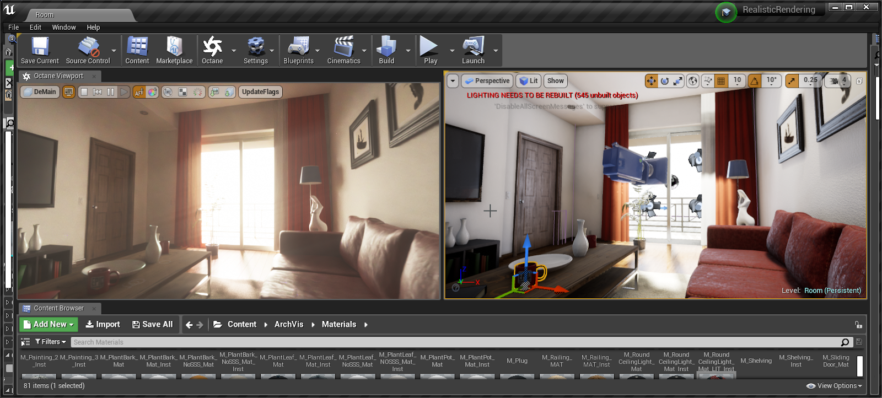Click the Show button in the viewport
This screenshot has width=882, height=398.
[556, 81]
